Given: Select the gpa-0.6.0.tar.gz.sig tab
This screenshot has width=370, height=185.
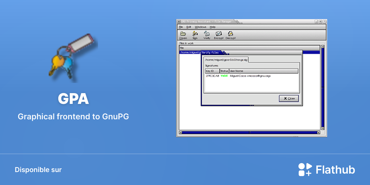Looking at the screenshot, I should [226, 60].
